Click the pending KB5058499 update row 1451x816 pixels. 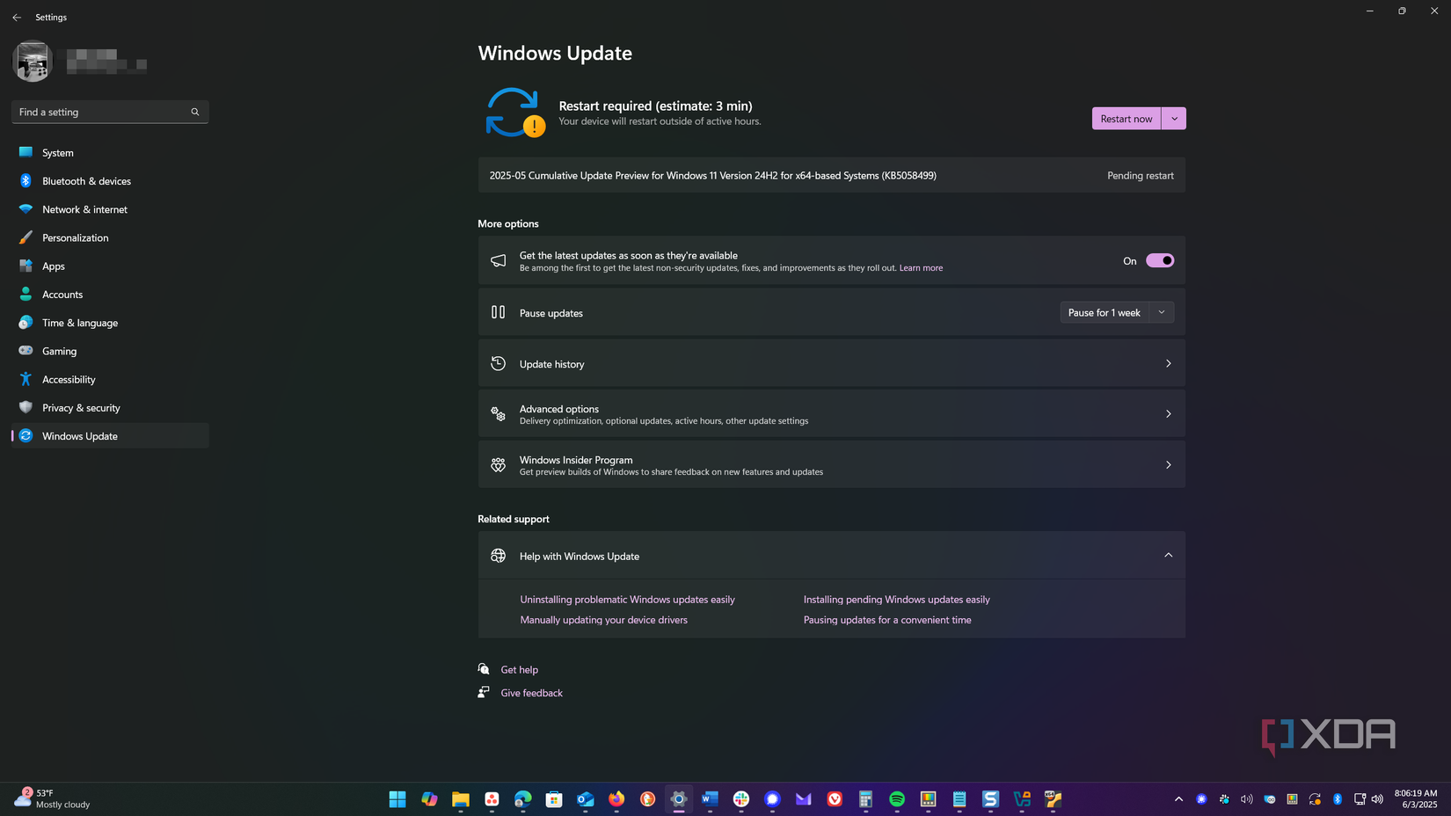click(x=831, y=175)
